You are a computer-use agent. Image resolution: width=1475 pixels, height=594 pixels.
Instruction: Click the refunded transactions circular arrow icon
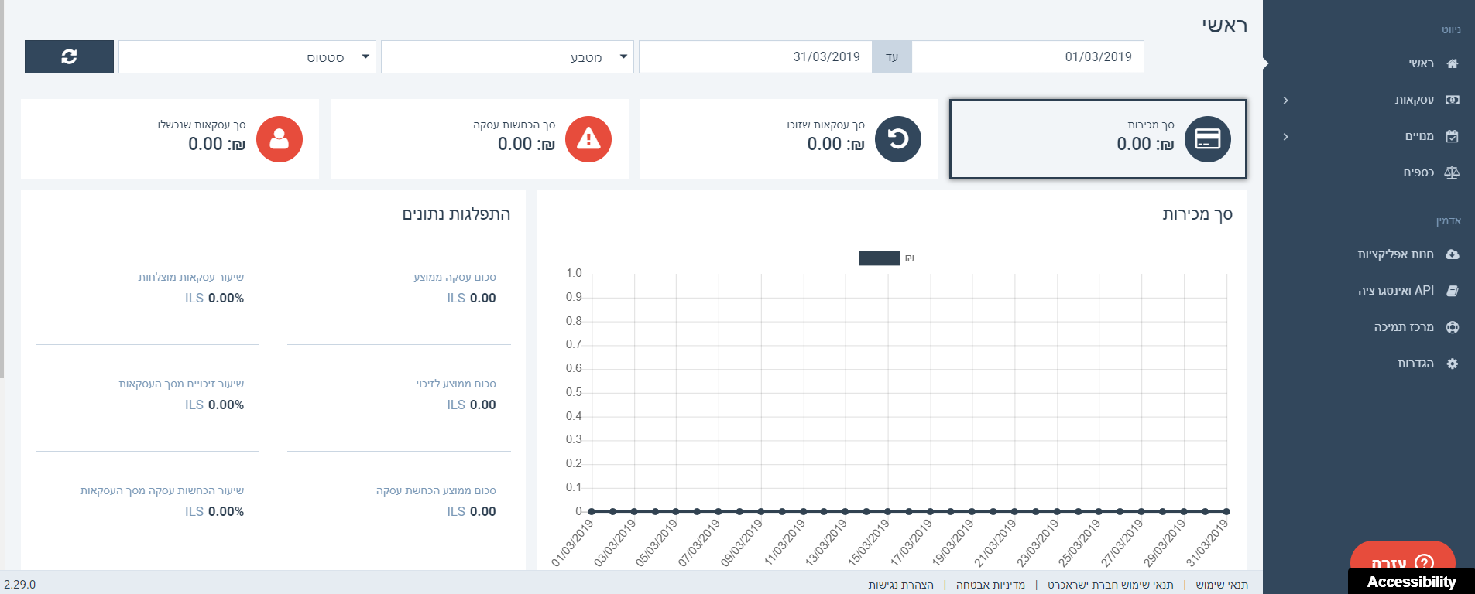point(897,139)
